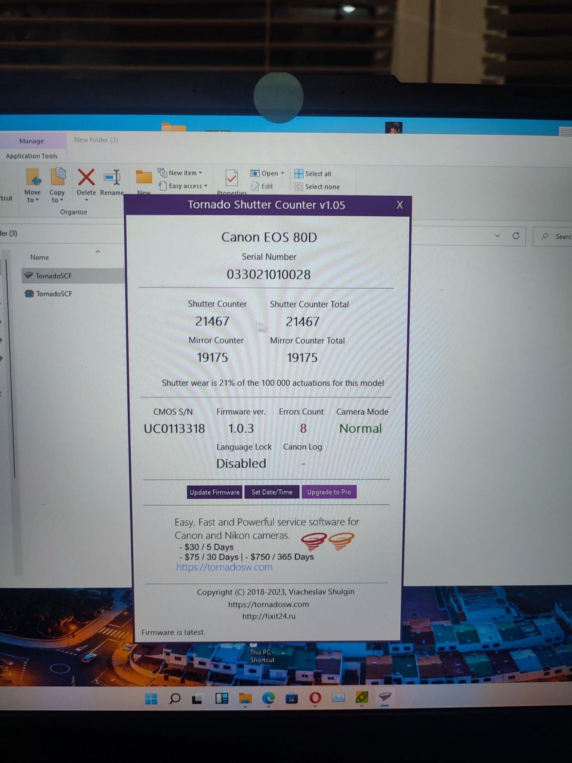Click Edit in Explorer ribbon
The height and width of the screenshot is (763, 572).
[x=262, y=186]
